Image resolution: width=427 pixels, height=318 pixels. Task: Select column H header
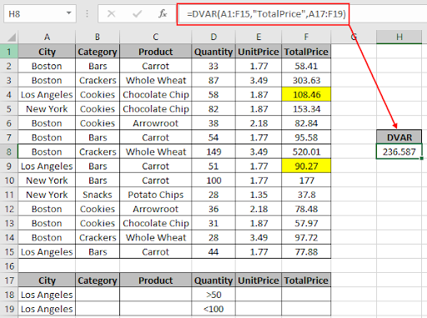coord(399,37)
